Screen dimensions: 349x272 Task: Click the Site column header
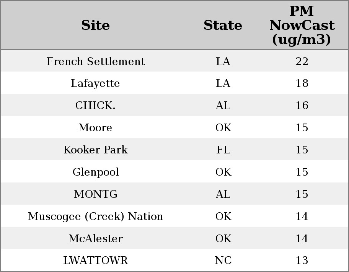[95, 26]
